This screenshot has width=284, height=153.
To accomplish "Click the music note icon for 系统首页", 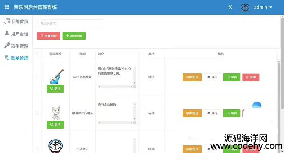I will click(7, 21).
